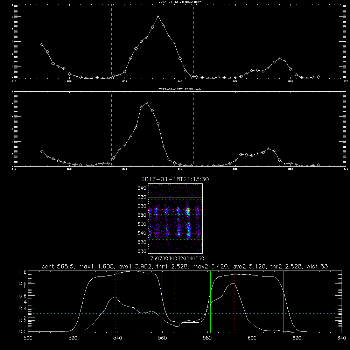Image resolution: width=350 pixels, height=350 pixels.
Task: Select the 'max2 6.420' value
Action: pyautogui.click(x=210, y=266)
